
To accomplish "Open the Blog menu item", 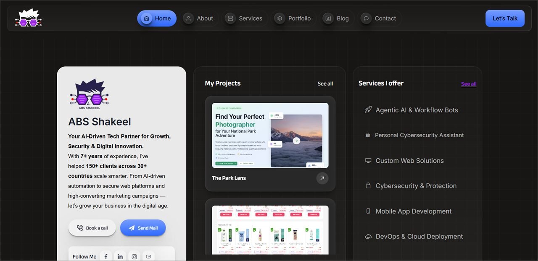I will click(337, 18).
